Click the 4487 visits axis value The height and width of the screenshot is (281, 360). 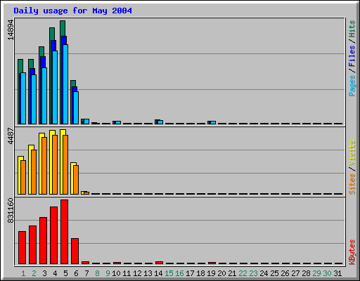(x=11, y=136)
